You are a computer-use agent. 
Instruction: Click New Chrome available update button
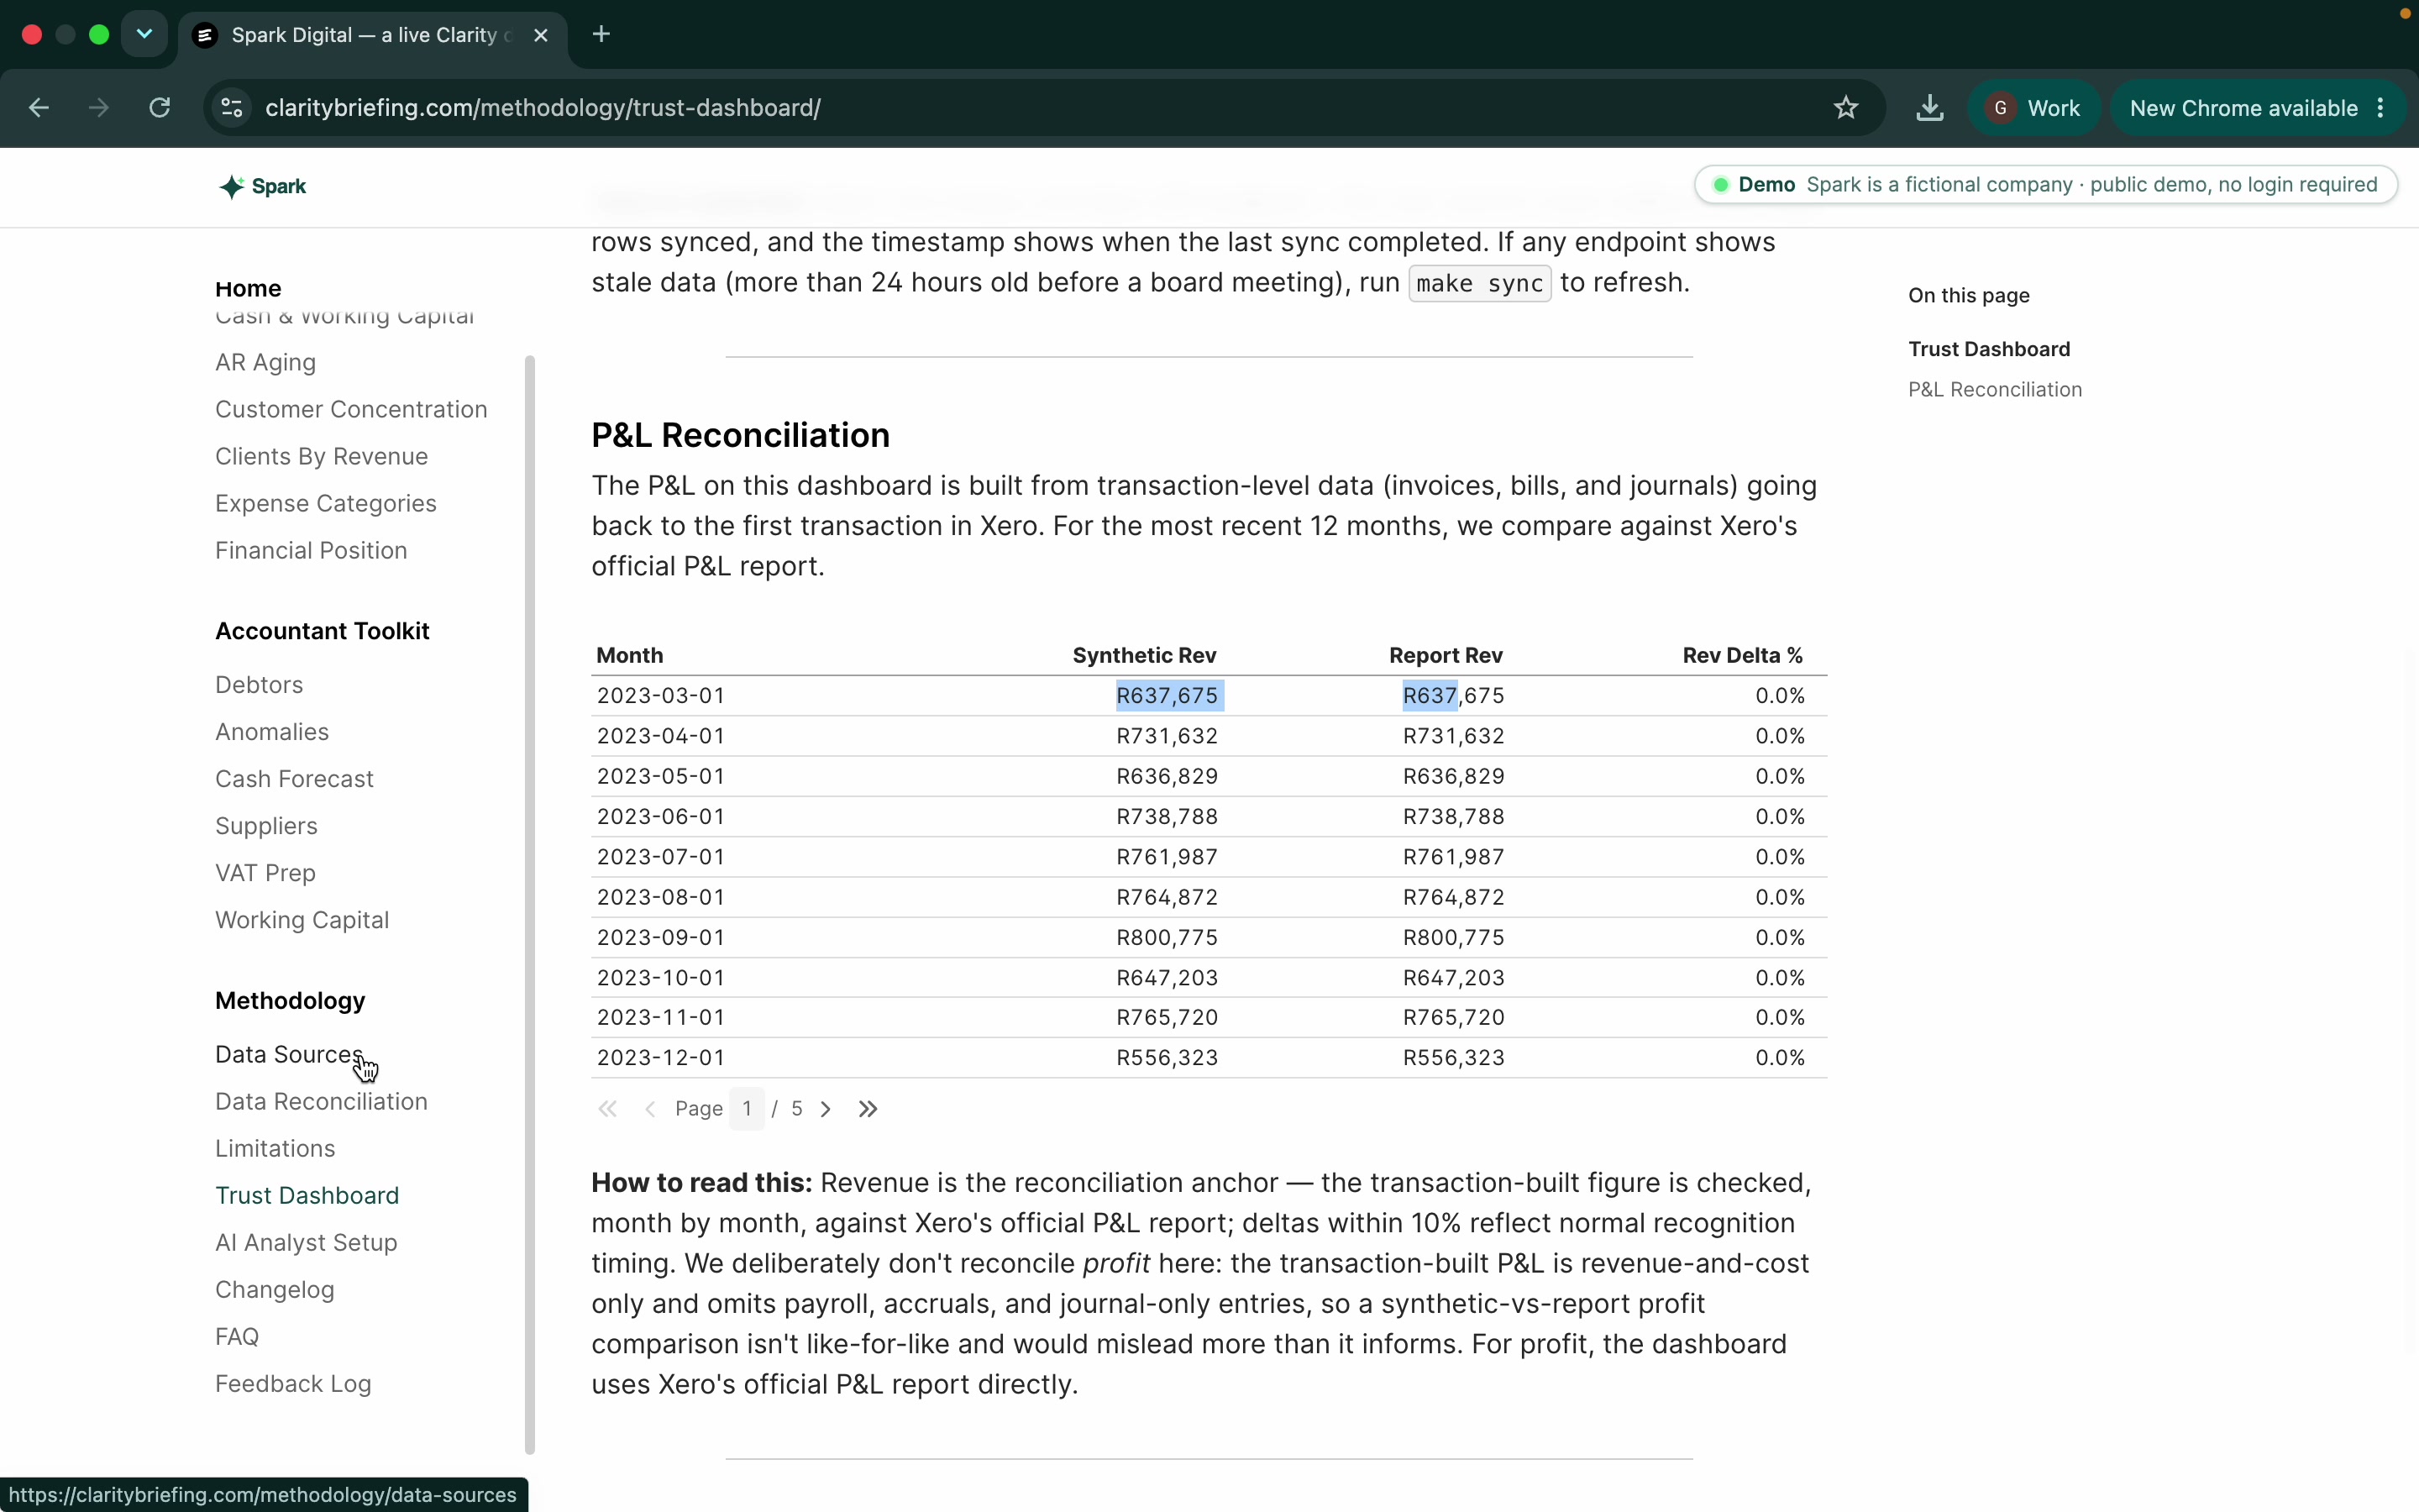tap(2258, 108)
